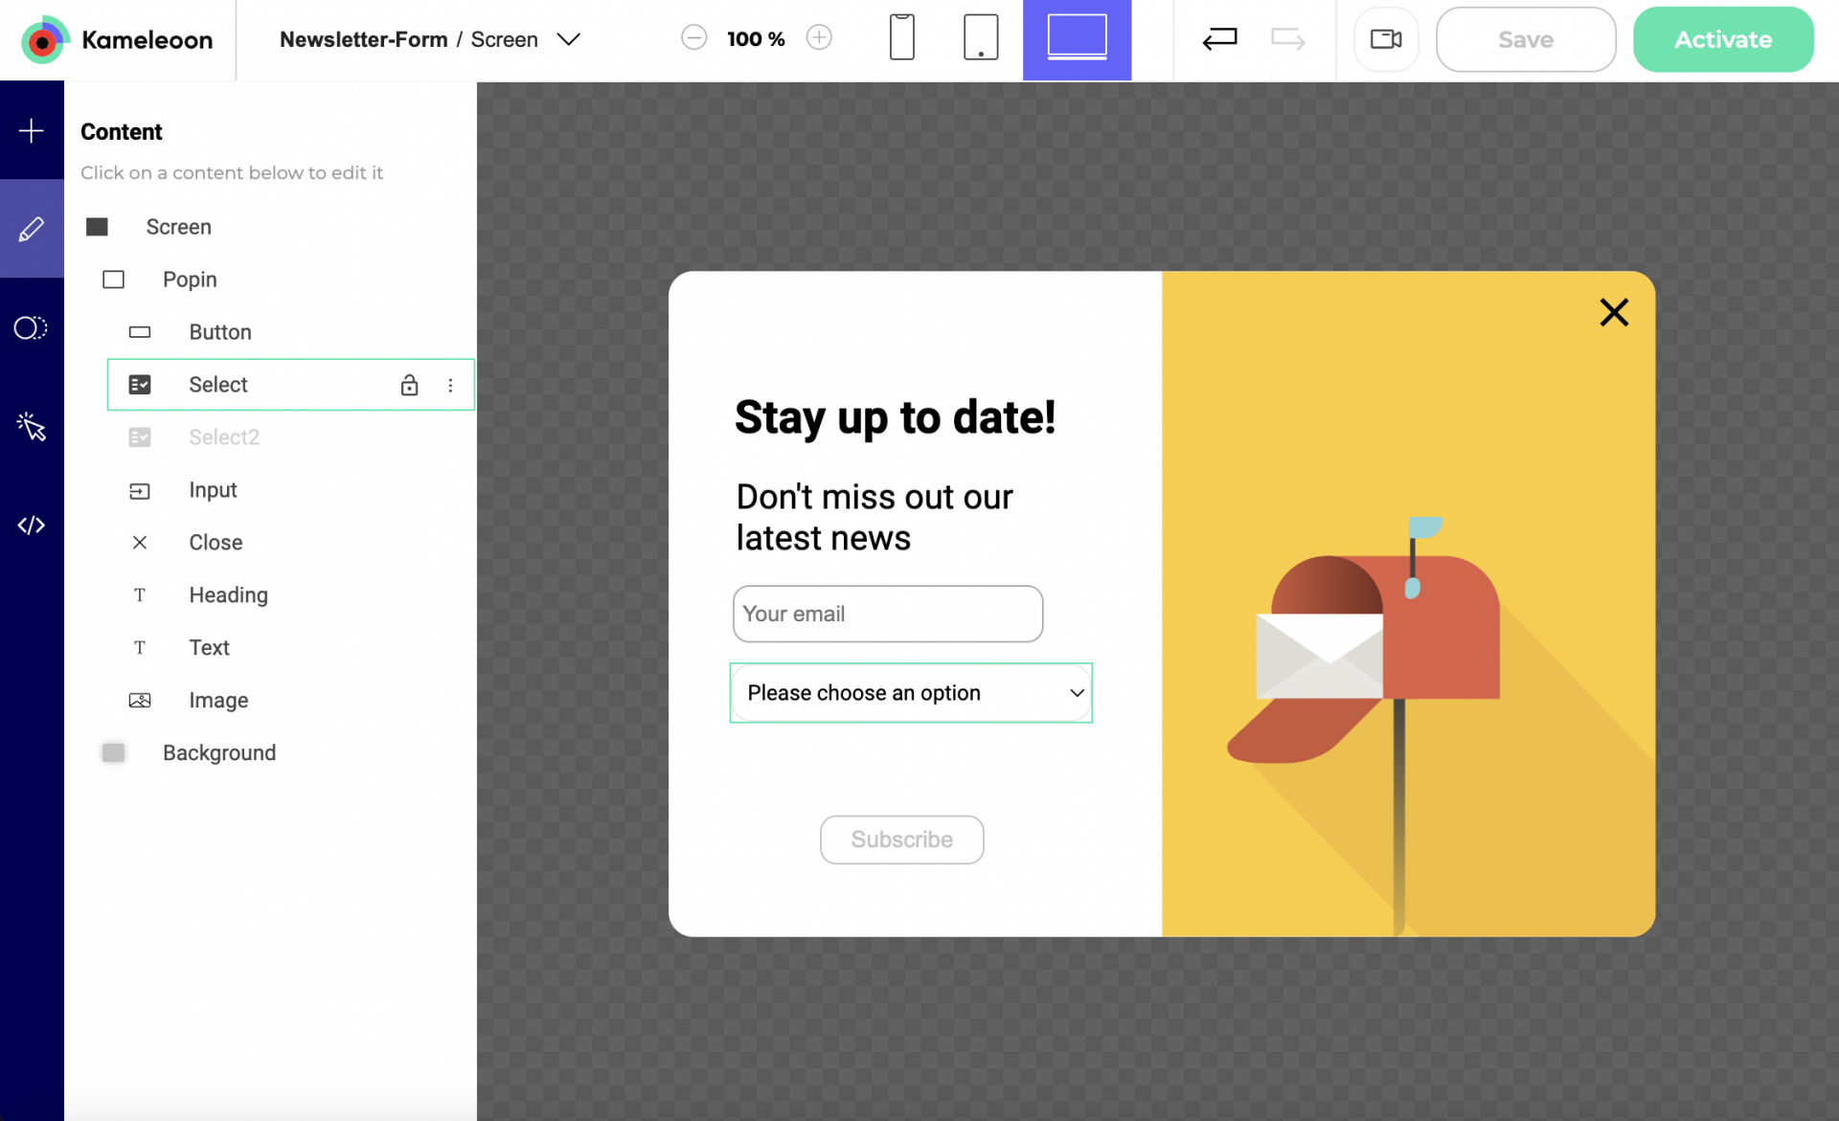The height and width of the screenshot is (1121, 1839).
Task: Click the Heading layer T icon
Action: (140, 595)
